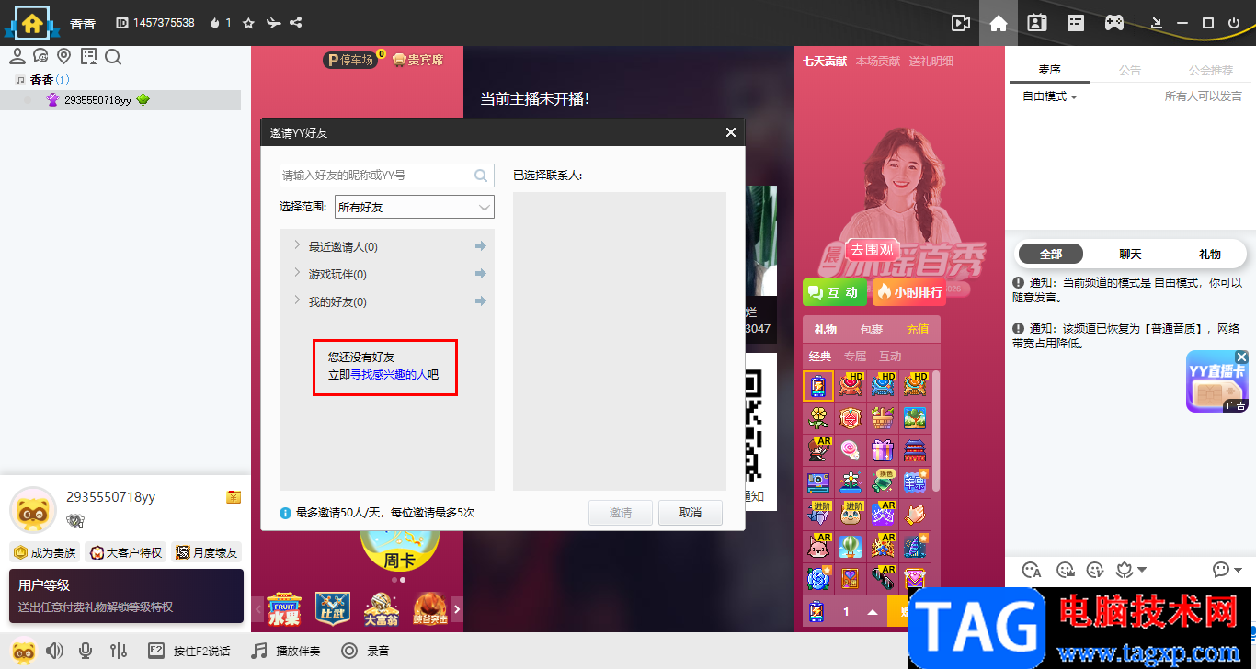Click the 互动 green button
Viewport: 1256px width, 669px height.
(834, 292)
